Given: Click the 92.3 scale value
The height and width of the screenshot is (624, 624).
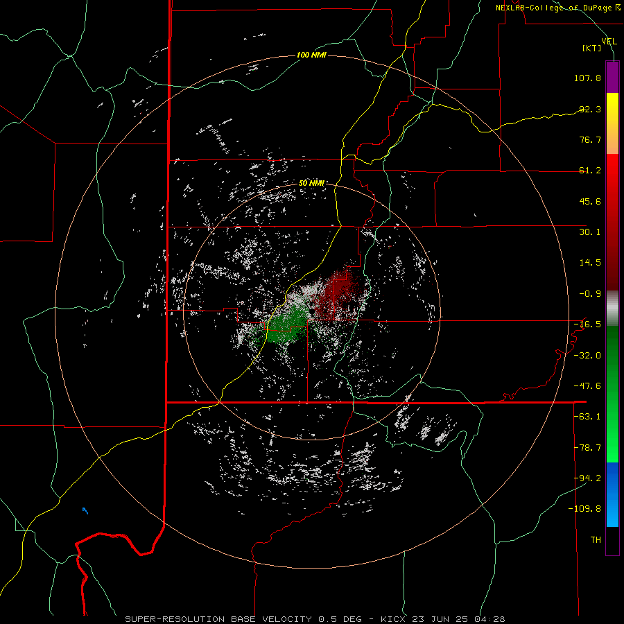Looking at the screenshot, I should point(590,109).
